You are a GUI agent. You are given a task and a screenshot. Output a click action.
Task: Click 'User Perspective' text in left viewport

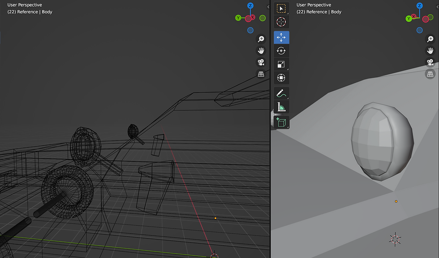point(25,5)
